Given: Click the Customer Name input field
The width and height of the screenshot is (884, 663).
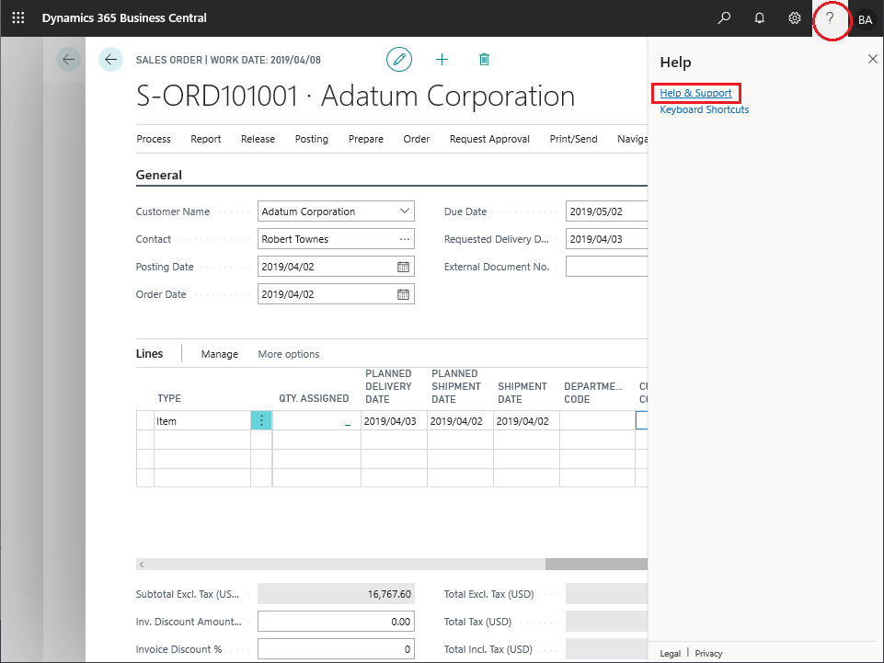Looking at the screenshot, I should coord(336,211).
